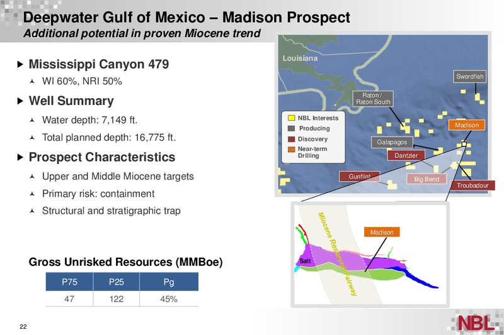Click the Salt label in the inset
This screenshot has height=335, width=504.
click(x=305, y=261)
